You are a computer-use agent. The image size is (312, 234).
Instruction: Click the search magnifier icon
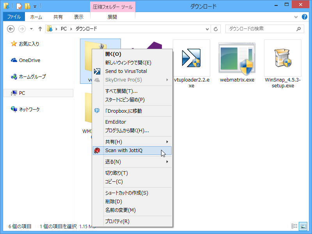point(298,29)
